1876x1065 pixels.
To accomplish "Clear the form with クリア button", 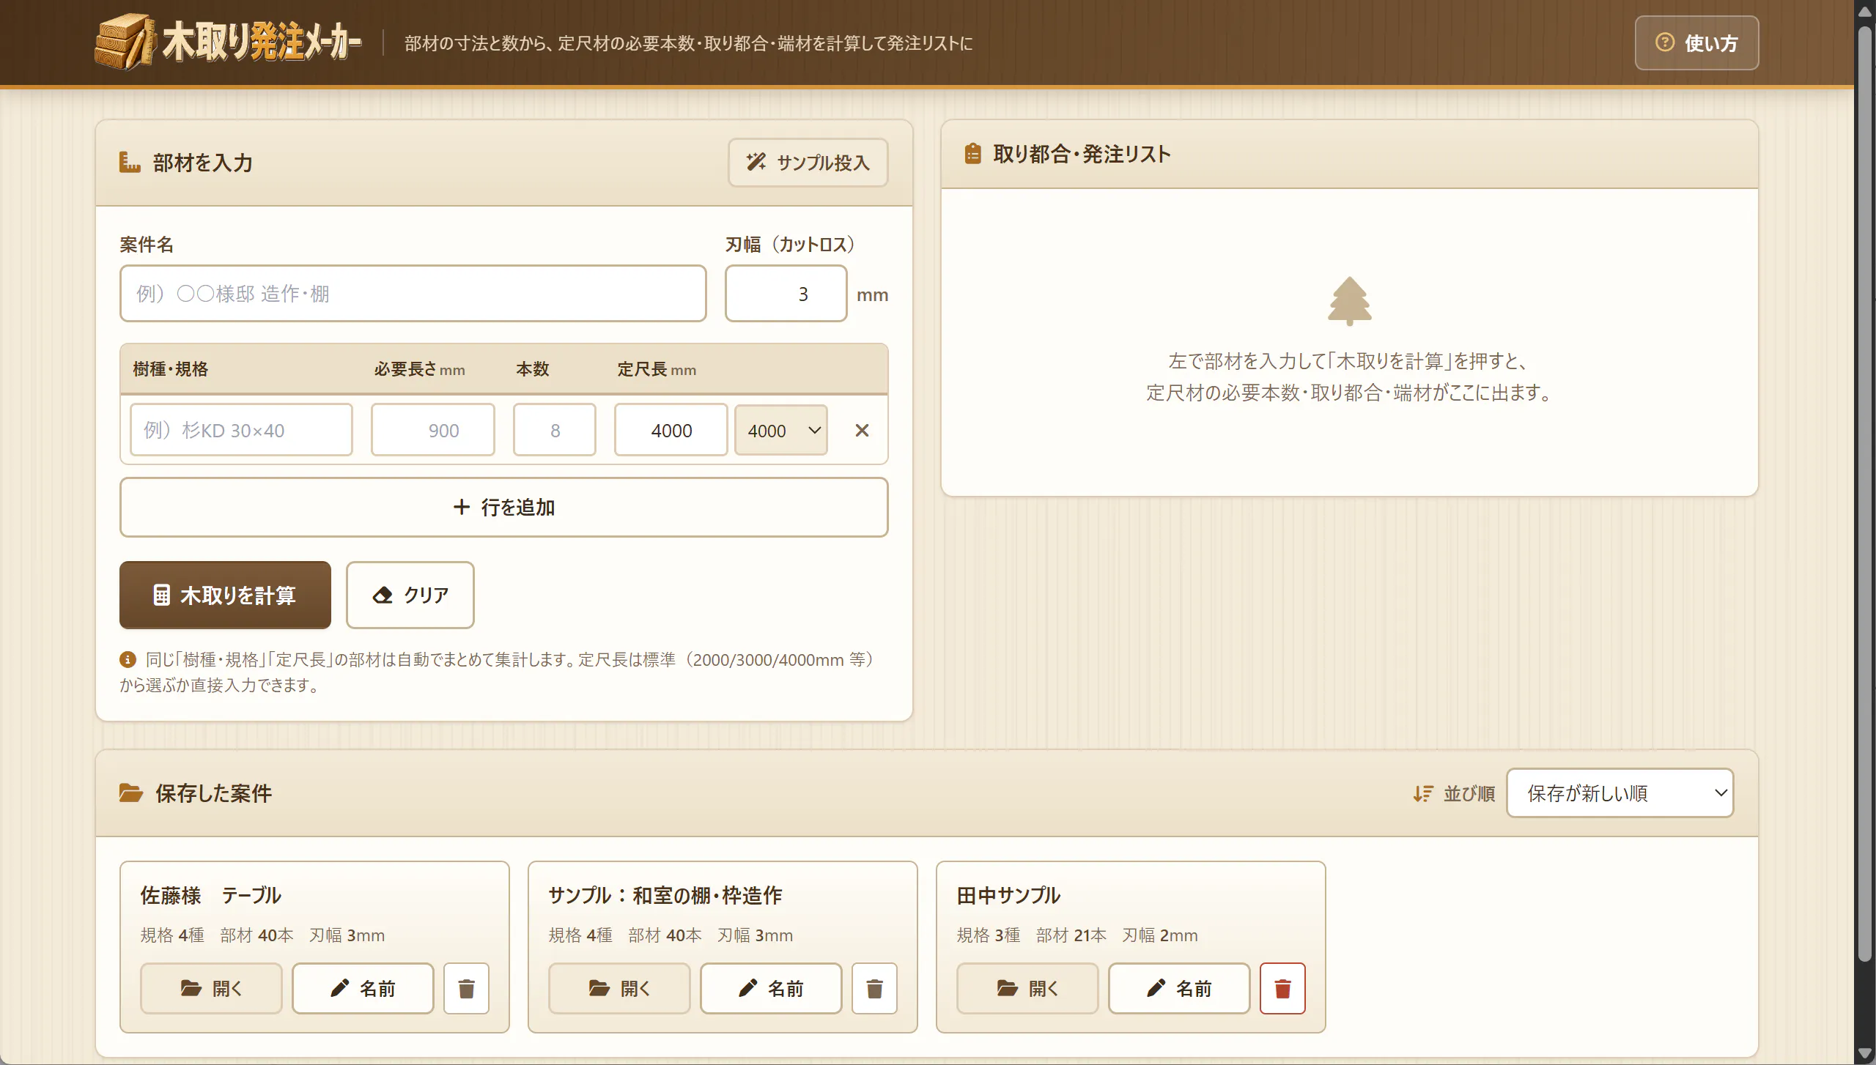I will pos(410,595).
